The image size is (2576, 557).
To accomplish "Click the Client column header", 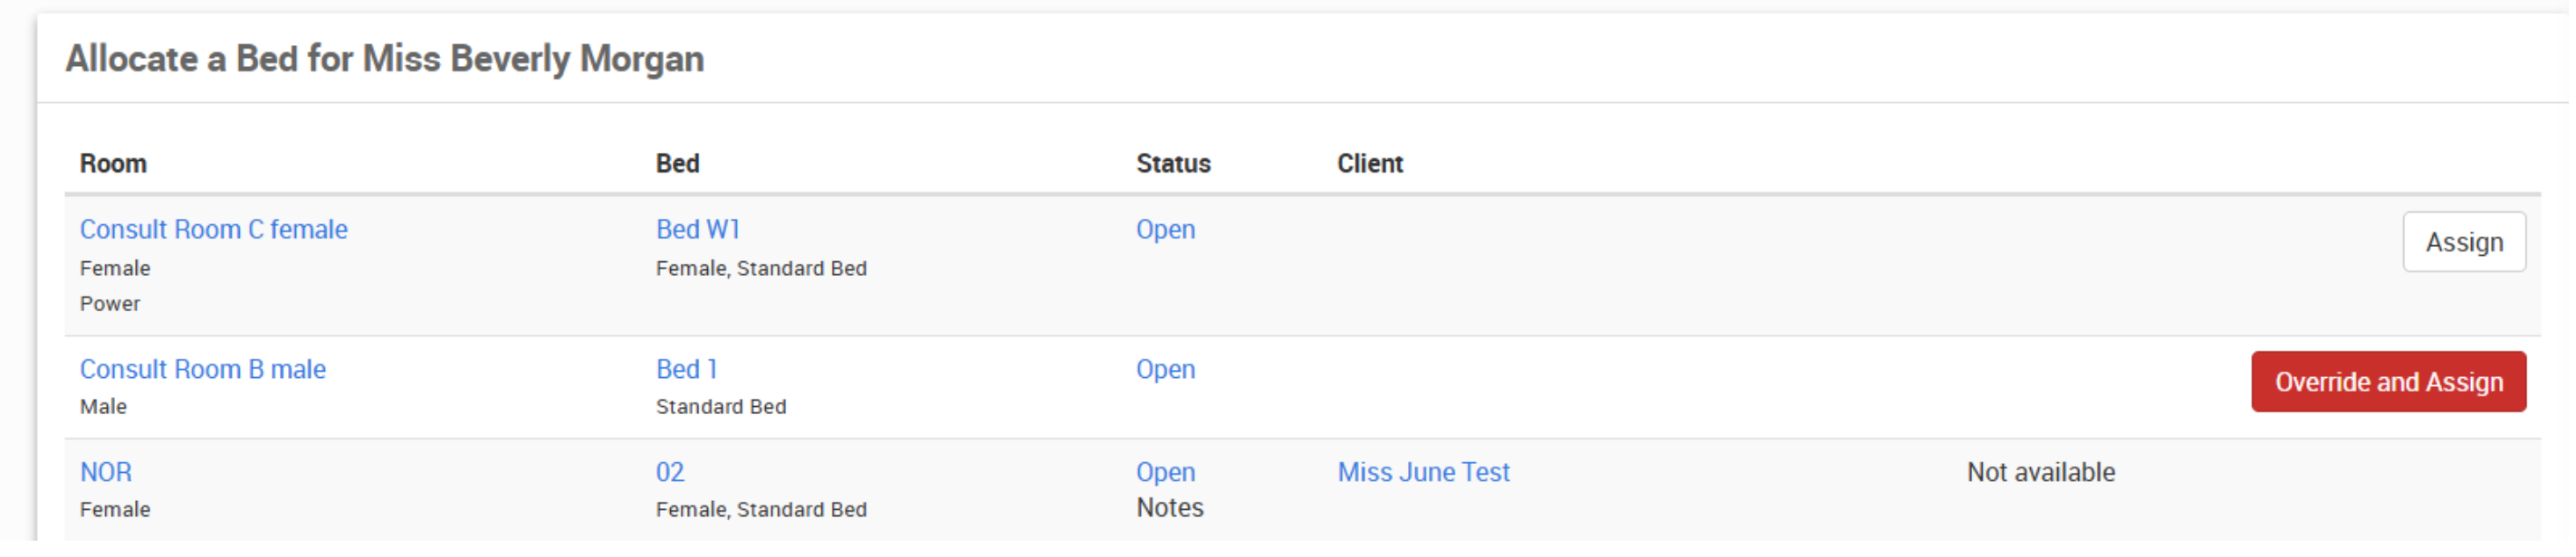I will click(1371, 164).
